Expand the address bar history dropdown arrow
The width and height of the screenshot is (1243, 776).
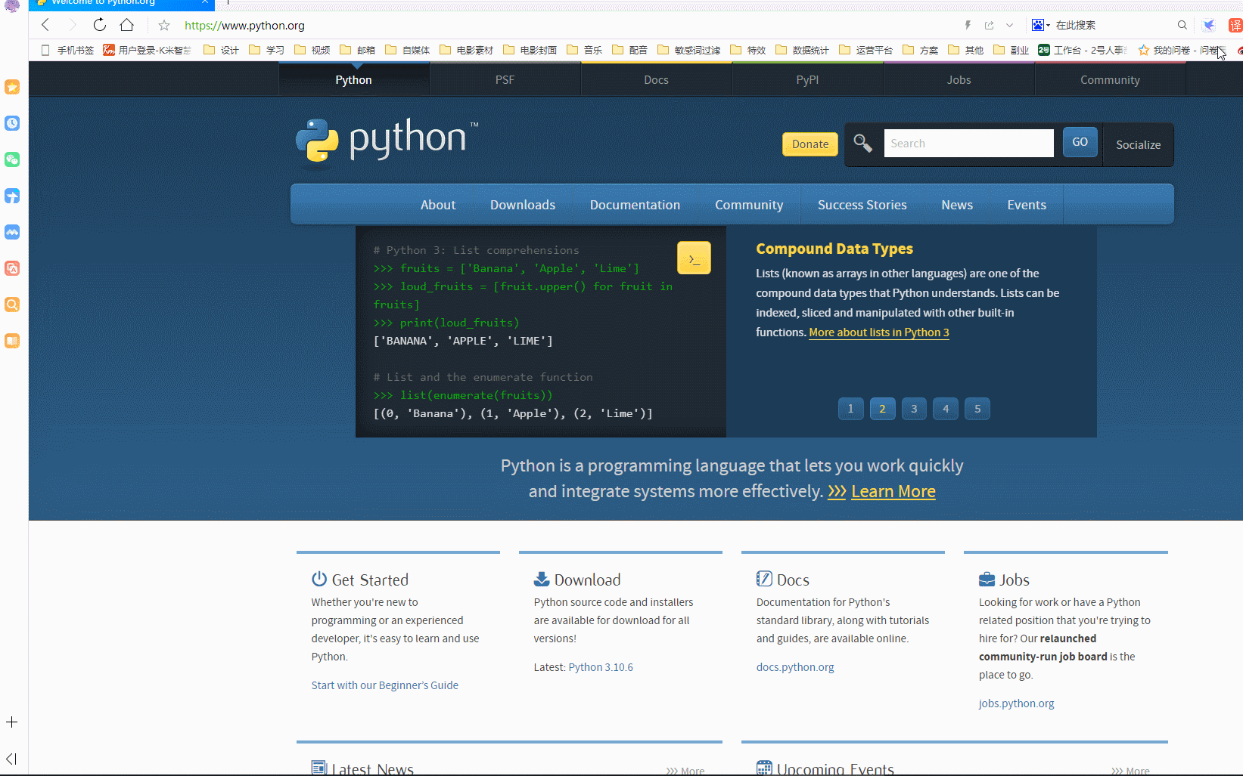pos(1009,25)
